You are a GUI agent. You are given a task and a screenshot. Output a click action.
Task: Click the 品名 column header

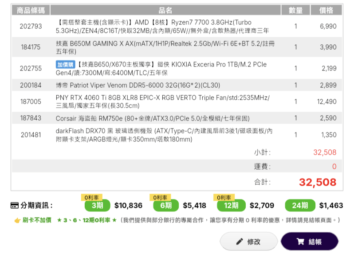[165, 10]
